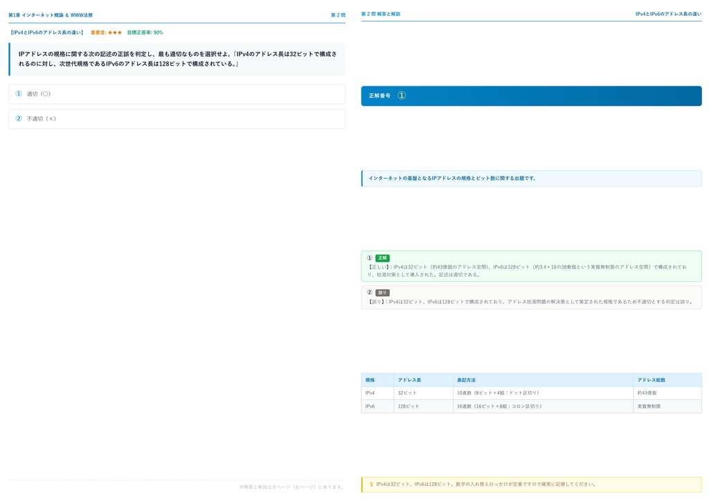709x501 pixels.
Task: Click the 目標正答率: 90% label
Action: [145, 33]
